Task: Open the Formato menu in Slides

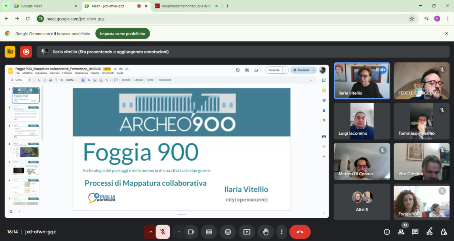Action: tap(67, 73)
